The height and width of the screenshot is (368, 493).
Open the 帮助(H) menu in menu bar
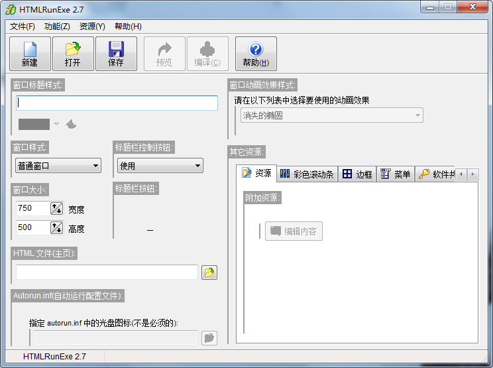(128, 27)
